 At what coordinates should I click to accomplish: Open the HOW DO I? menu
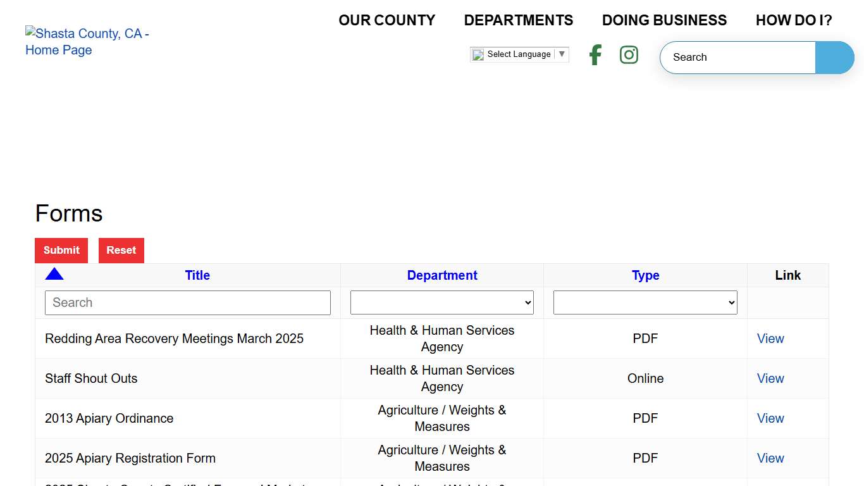(794, 20)
